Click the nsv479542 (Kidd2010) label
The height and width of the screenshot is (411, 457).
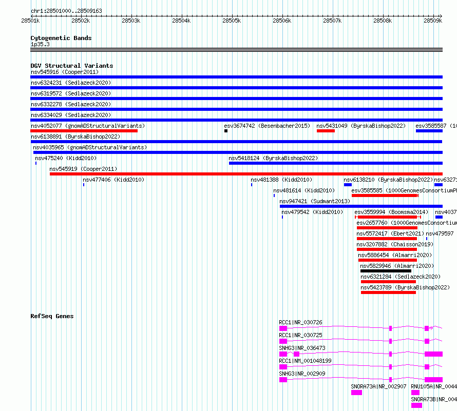pos(312,212)
